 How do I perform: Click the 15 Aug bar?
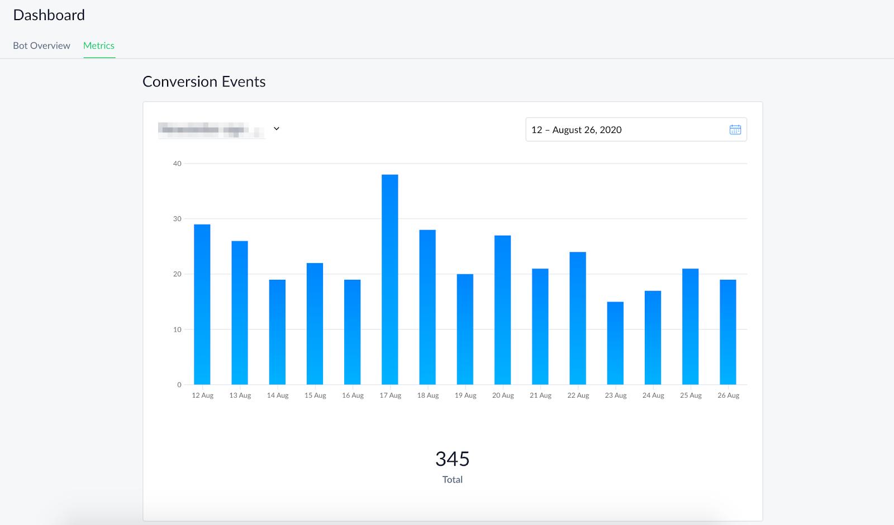tap(315, 324)
